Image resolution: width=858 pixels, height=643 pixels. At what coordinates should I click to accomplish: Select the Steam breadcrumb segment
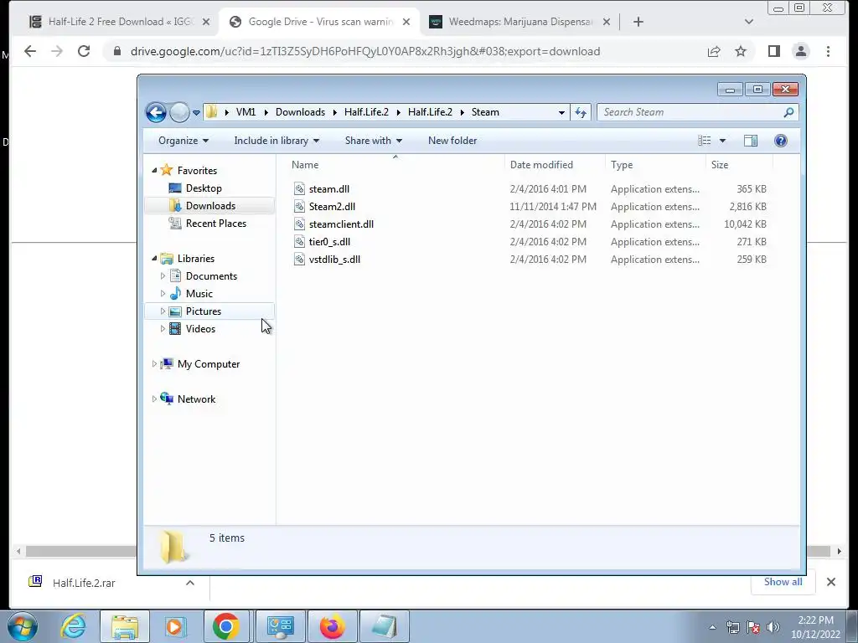point(485,112)
